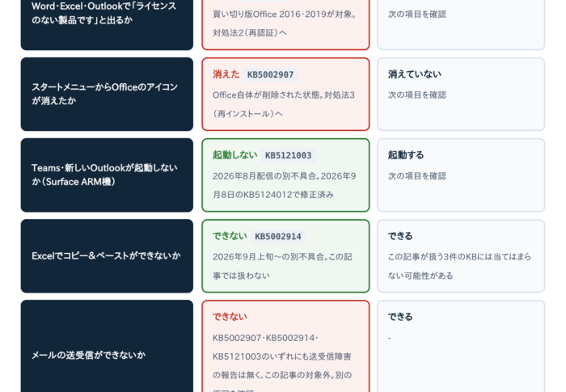The width and height of the screenshot is (566, 392).
Task: Click the Excelでコピー&ペーストができないか card
Action: tap(107, 256)
